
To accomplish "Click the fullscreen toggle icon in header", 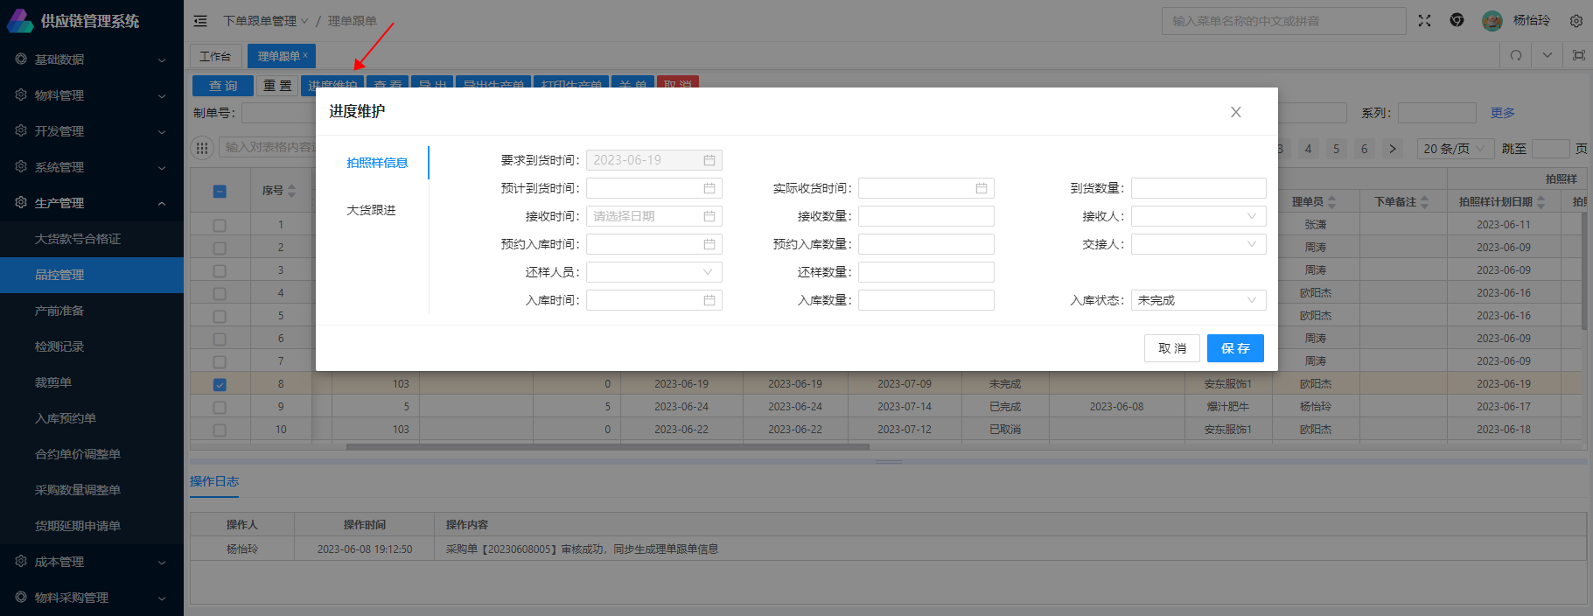I will (1424, 21).
